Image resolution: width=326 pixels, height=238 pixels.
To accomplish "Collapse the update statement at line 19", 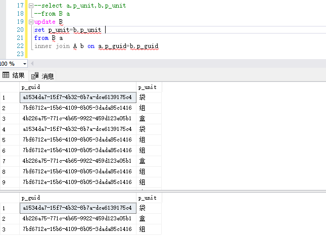I will [x=31, y=22].
